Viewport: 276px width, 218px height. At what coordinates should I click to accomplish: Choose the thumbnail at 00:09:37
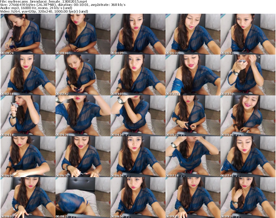[248, 198]
